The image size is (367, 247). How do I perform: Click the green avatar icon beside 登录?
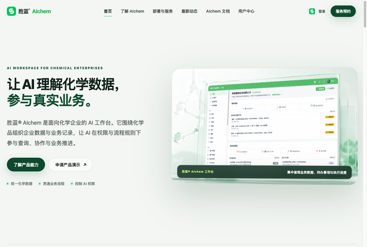[x=312, y=11]
